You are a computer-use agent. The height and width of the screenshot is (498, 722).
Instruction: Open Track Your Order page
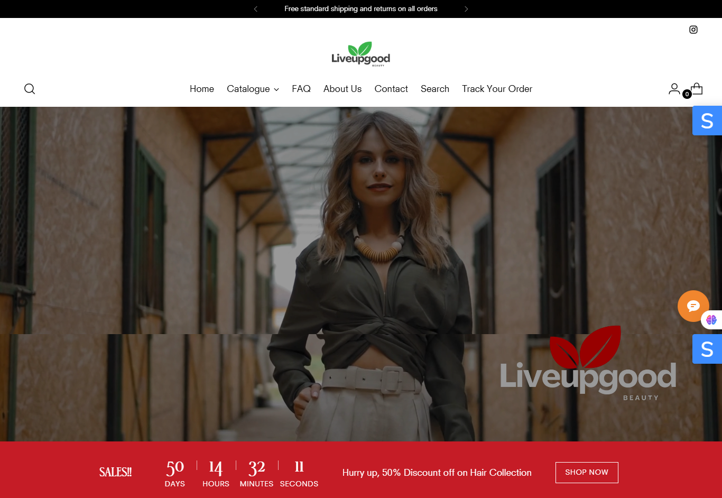click(x=497, y=89)
